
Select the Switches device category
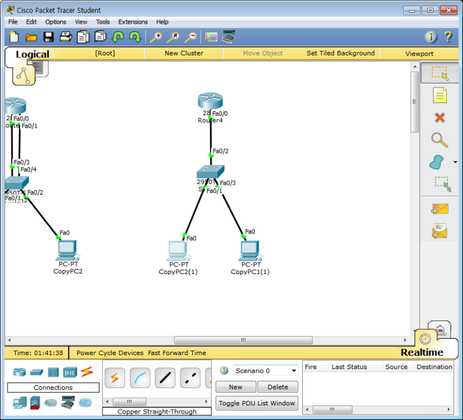tap(36, 372)
